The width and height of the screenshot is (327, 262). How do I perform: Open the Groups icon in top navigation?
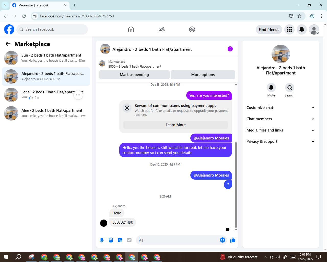192,29
